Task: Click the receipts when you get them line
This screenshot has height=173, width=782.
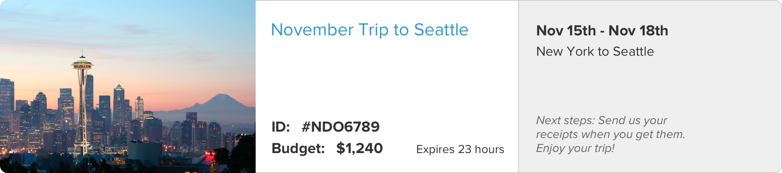Action: 611,134
